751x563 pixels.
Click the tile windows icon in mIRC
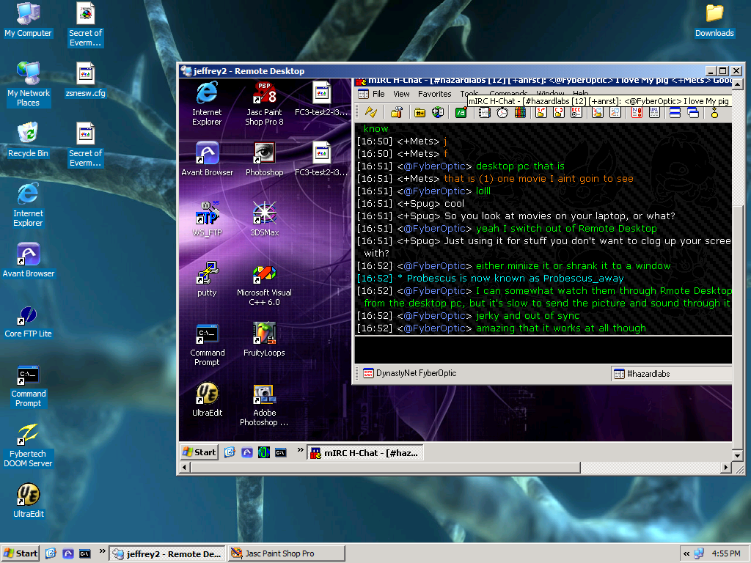coord(675,112)
